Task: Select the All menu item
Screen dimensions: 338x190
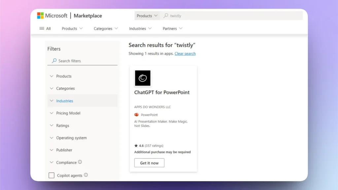Action: point(48,28)
